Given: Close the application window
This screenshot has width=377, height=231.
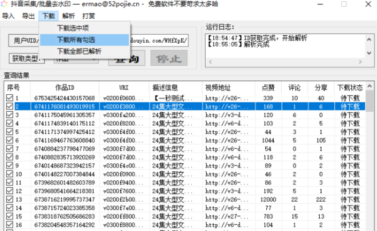Looking at the screenshot, I should pyautogui.click(x=368, y=4).
